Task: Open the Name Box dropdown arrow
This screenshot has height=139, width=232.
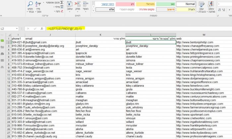Action: (x=17, y=29)
